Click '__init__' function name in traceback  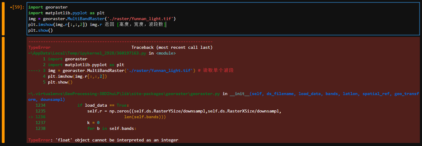(239, 94)
